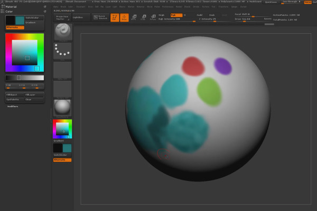Adjust Rgb Intensity slider
317x211 pixels.
(177, 20)
